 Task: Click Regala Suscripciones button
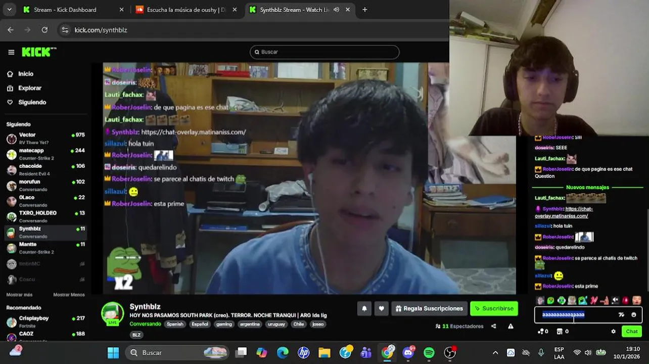click(x=429, y=308)
